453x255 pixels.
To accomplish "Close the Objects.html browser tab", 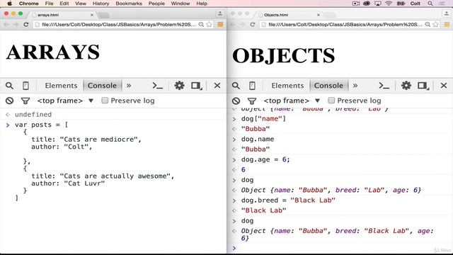I will click(x=319, y=15).
